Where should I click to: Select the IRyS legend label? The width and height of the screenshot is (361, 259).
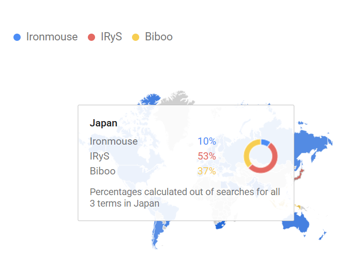[x=111, y=37]
